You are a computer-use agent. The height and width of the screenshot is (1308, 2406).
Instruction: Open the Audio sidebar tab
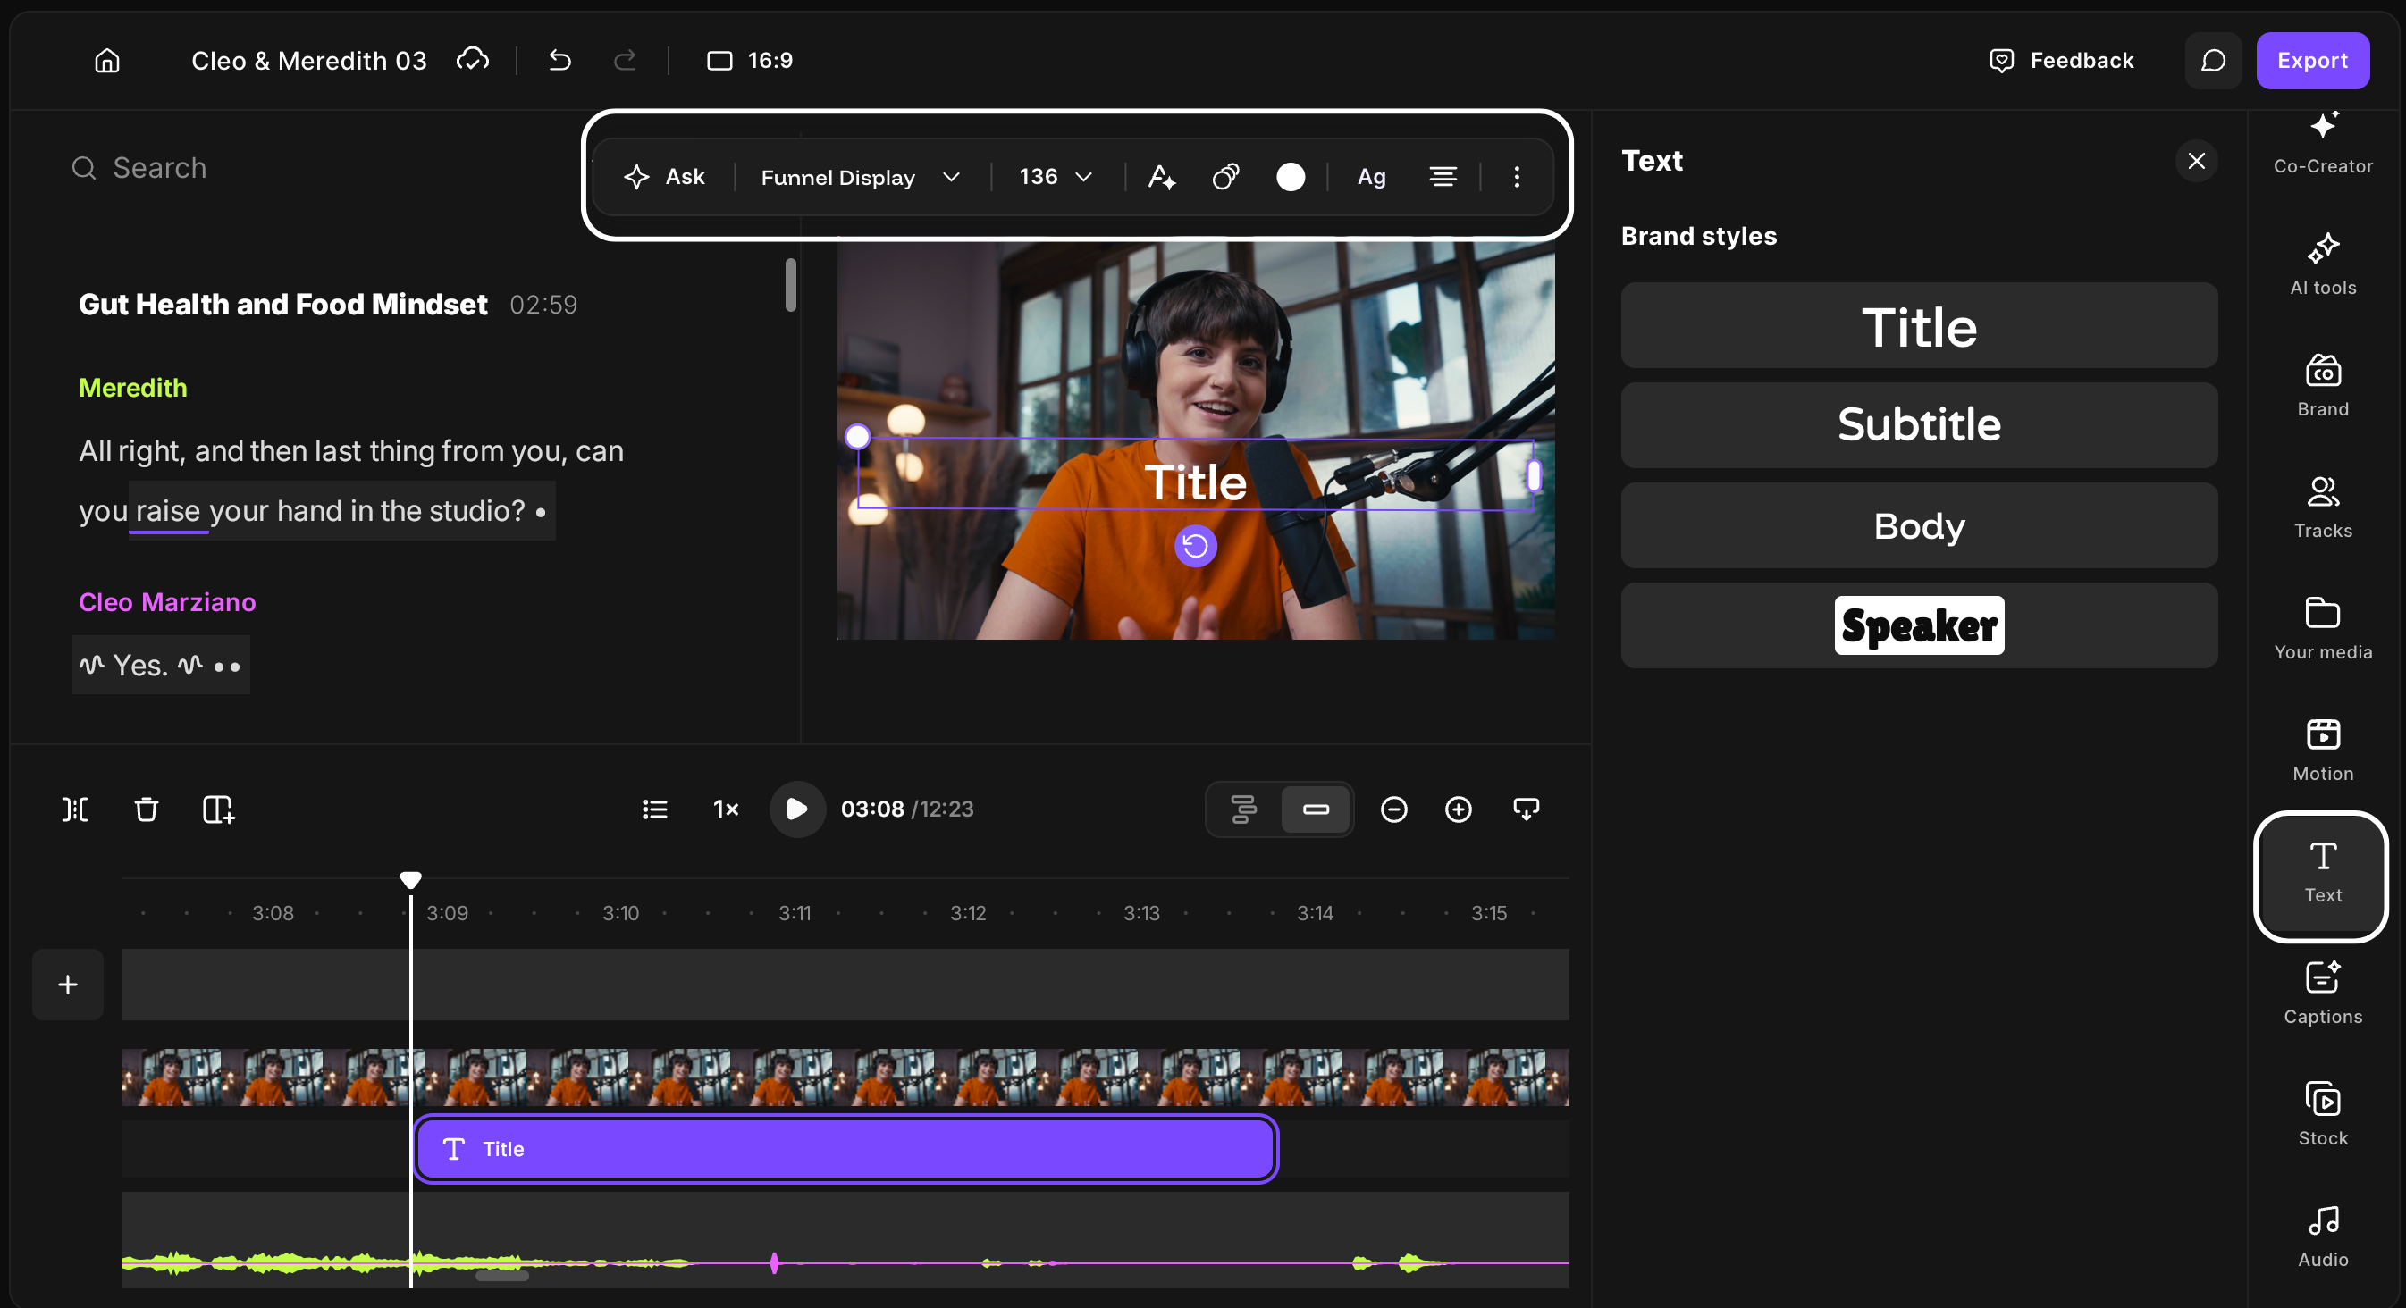point(2322,1235)
